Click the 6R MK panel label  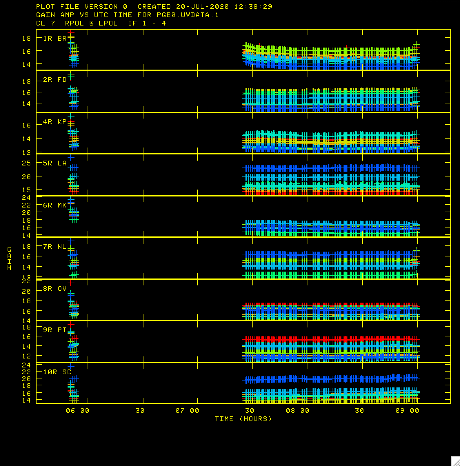pyautogui.click(x=55, y=205)
